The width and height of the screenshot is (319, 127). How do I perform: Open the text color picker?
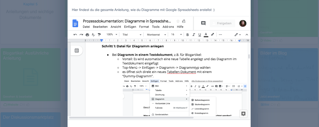click(206, 34)
